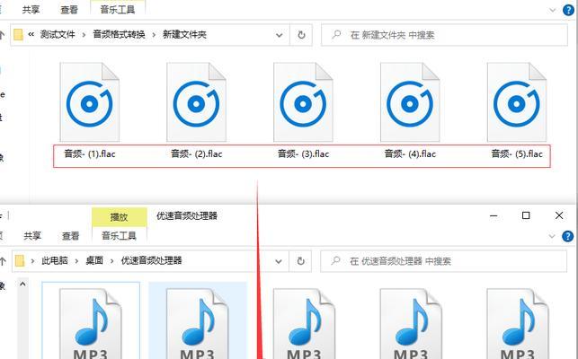578x359 pixels.
Task: Navigate to 桌面 in lower breadcrumb
Action: click(x=94, y=260)
